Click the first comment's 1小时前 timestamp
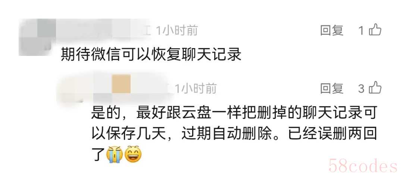 pyautogui.click(x=176, y=31)
